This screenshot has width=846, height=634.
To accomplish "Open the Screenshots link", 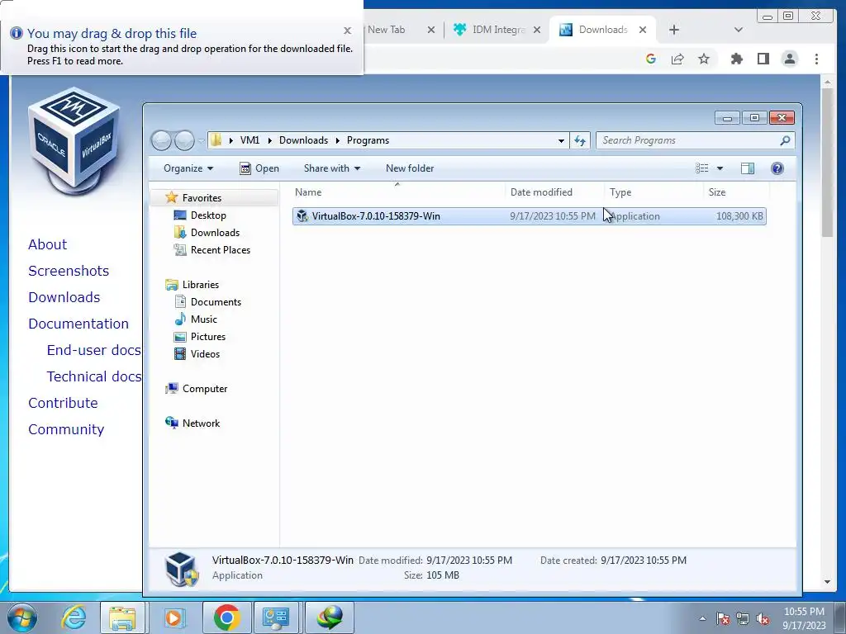I will 69,271.
